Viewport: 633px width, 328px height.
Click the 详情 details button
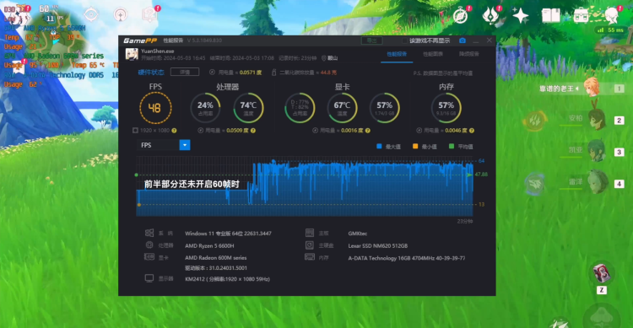pyautogui.click(x=185, y=72)
